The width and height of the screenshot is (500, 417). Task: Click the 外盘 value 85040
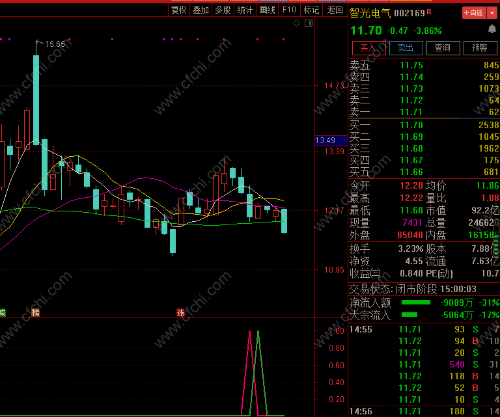[410, 235]
